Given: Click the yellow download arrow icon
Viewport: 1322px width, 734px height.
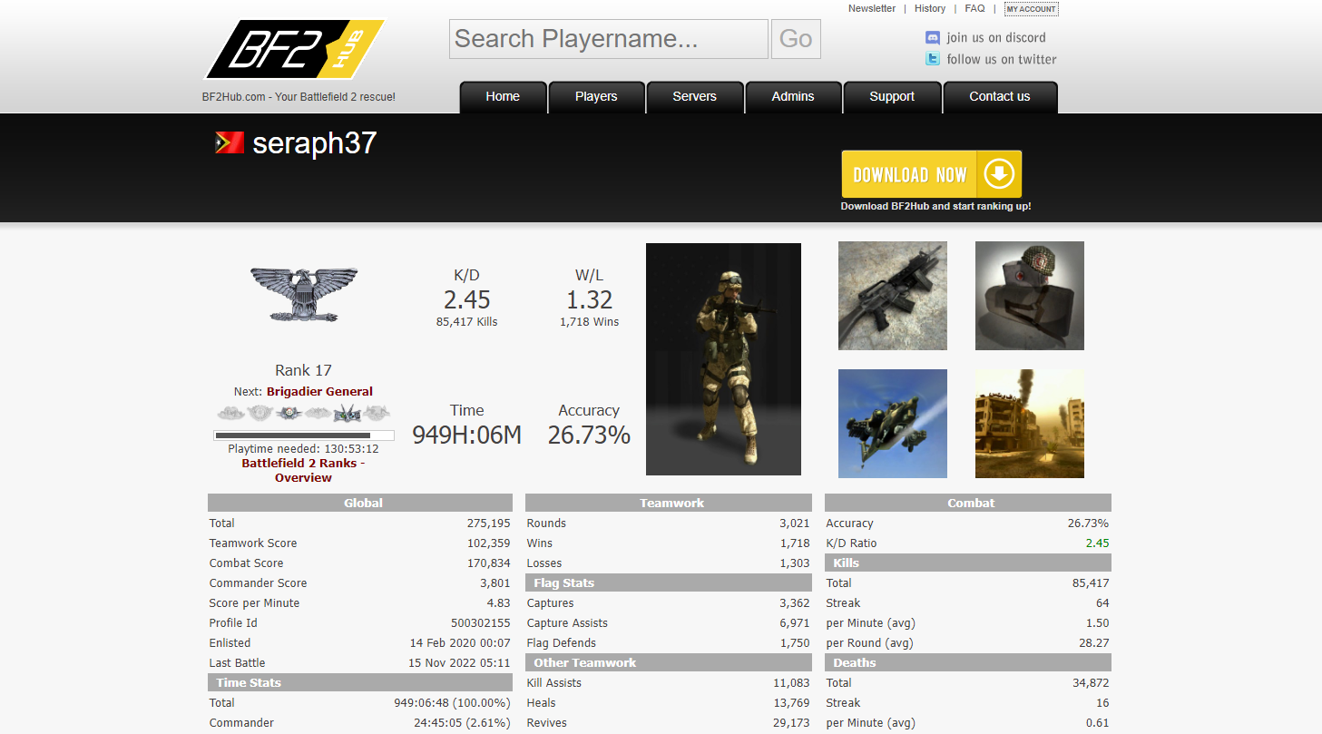Looking at the screenshot, I should tap(999, 174).
